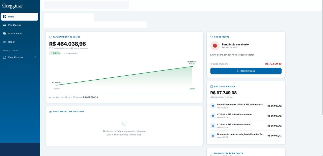Click the R$ 464.038,98 revenue value

pos(67,44)
